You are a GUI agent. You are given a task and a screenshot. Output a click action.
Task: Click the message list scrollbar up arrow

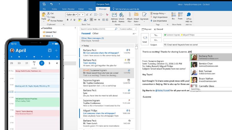[136, 45]
